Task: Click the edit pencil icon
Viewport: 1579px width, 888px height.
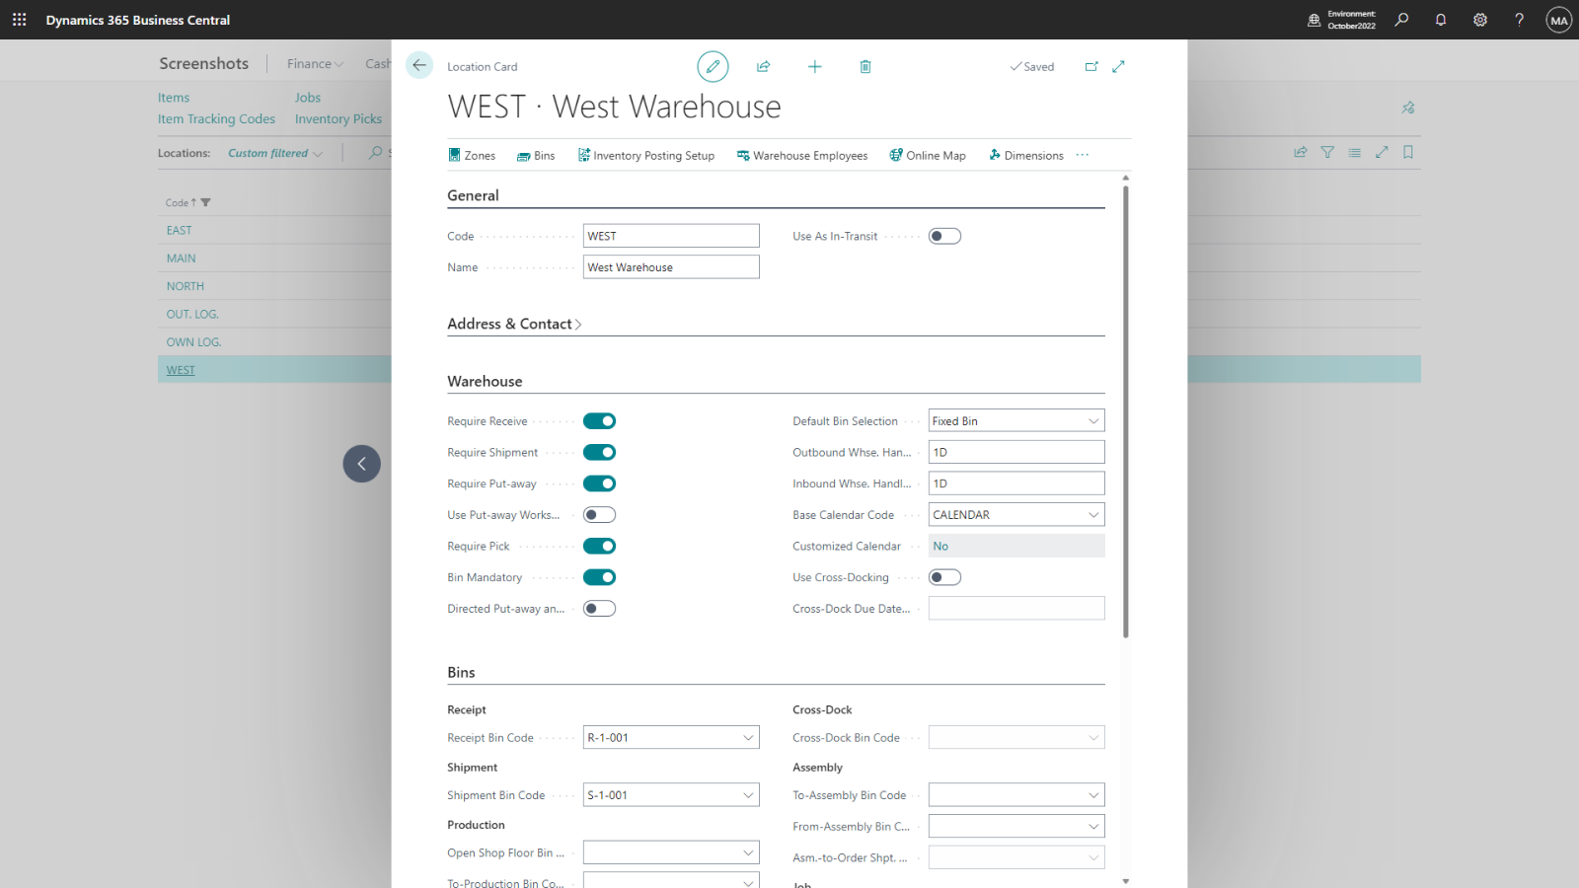Action: tap(713, 66)
